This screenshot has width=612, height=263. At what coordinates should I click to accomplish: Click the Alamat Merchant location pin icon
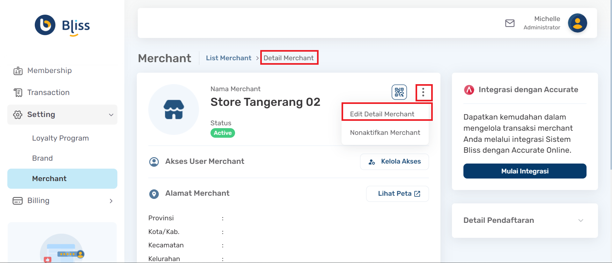154,194
